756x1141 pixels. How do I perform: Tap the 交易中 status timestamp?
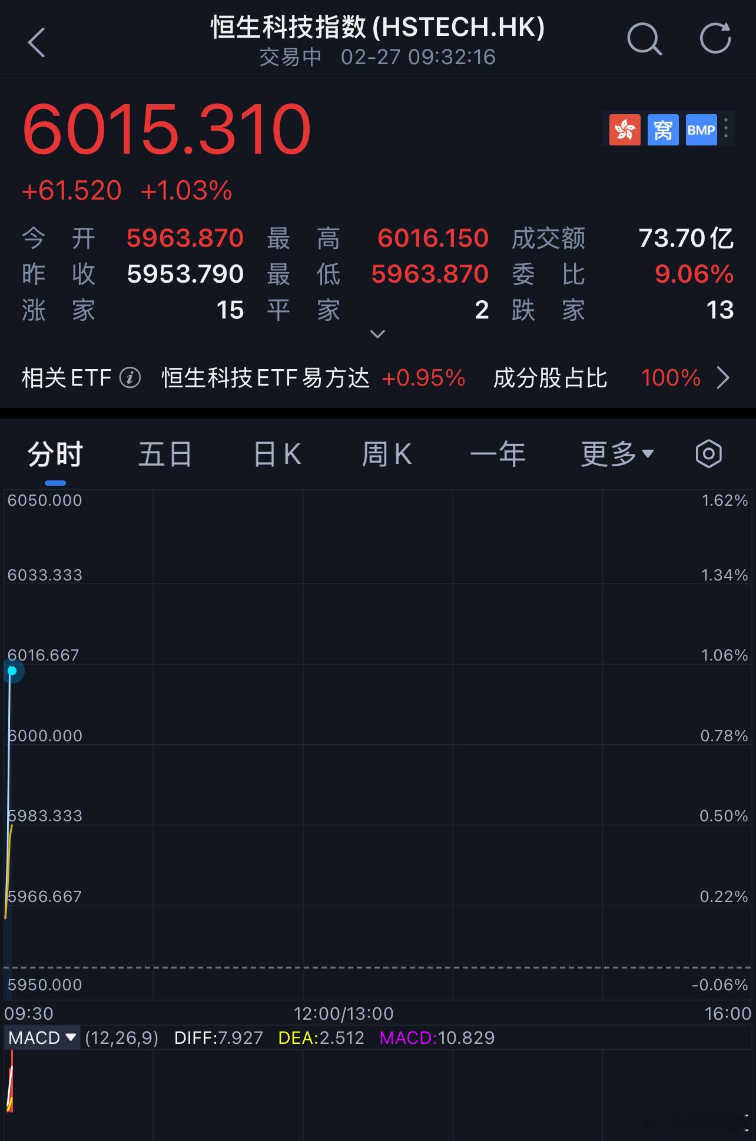[x=377, y=57]
